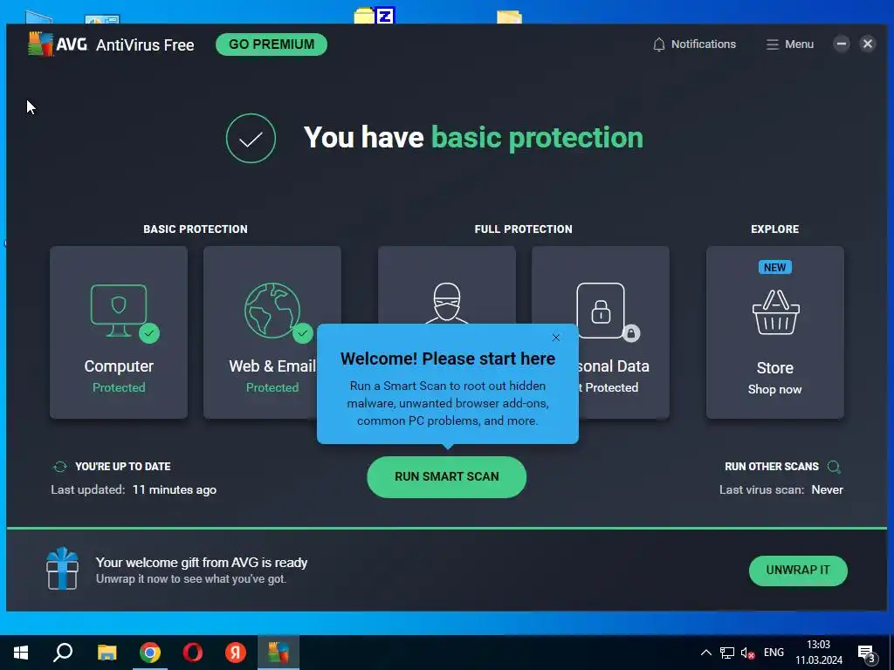Click 'Protected' status under Web & Email

(272, 387)
